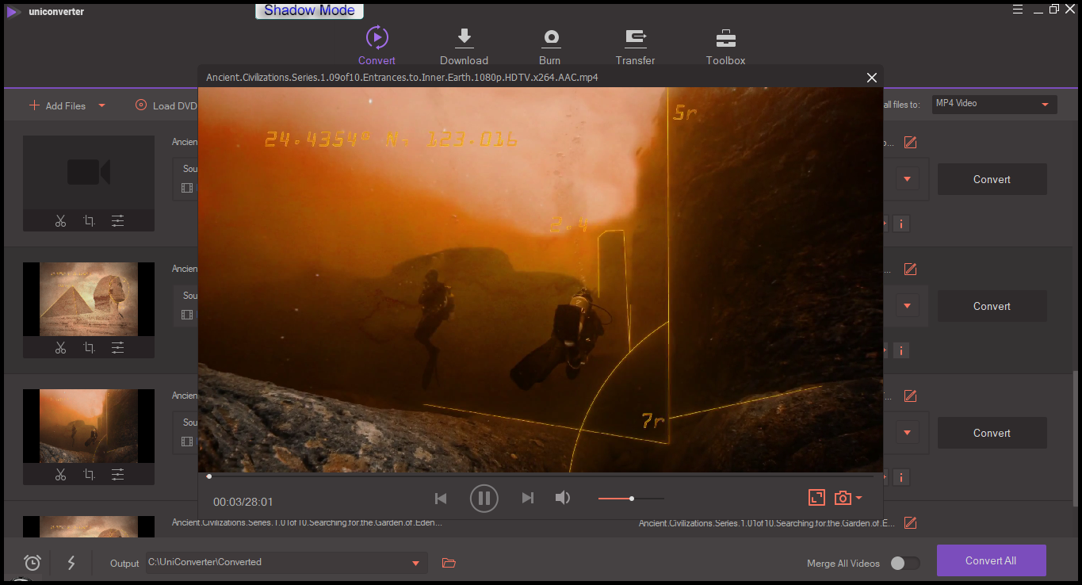Trim the pyramid sphinx video with scissors
This screenshot has height=585, width=1082.
60,347
